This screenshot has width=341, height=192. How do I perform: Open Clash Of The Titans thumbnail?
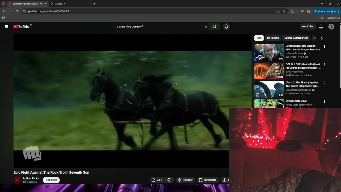(269, 89)
